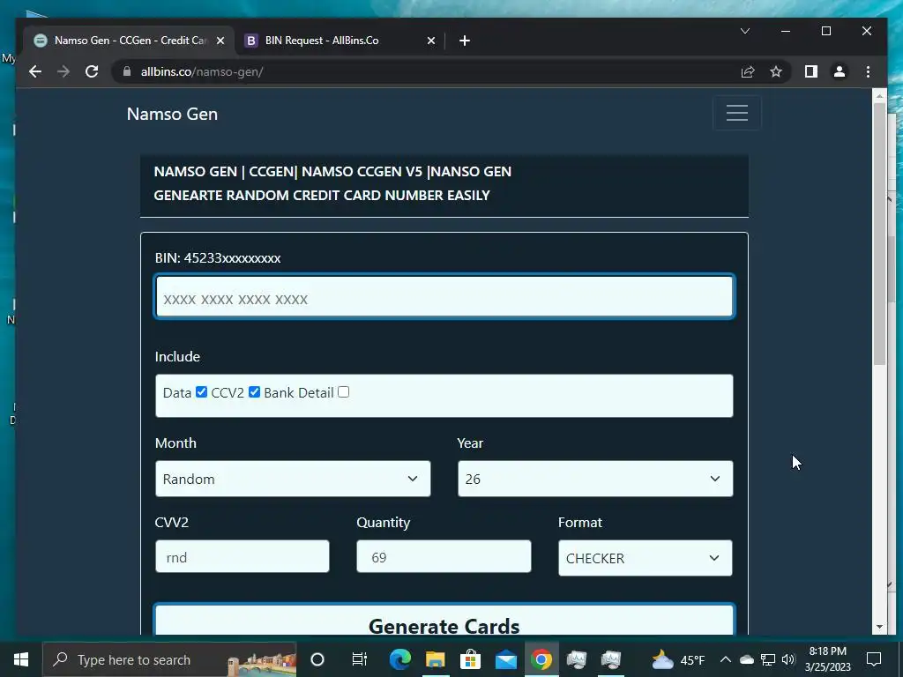Viewport: 903px width, 677px height.
Task: Click the Quantity input field
Action: (x=444, y=557)
